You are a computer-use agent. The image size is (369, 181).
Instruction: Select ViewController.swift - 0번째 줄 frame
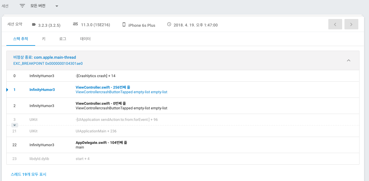pyautogui.click(x=183, y=106)
